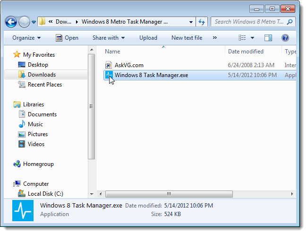Click the Computer icon
The image size is (307, 234).
pyautogui.click(x=17, y=183)
